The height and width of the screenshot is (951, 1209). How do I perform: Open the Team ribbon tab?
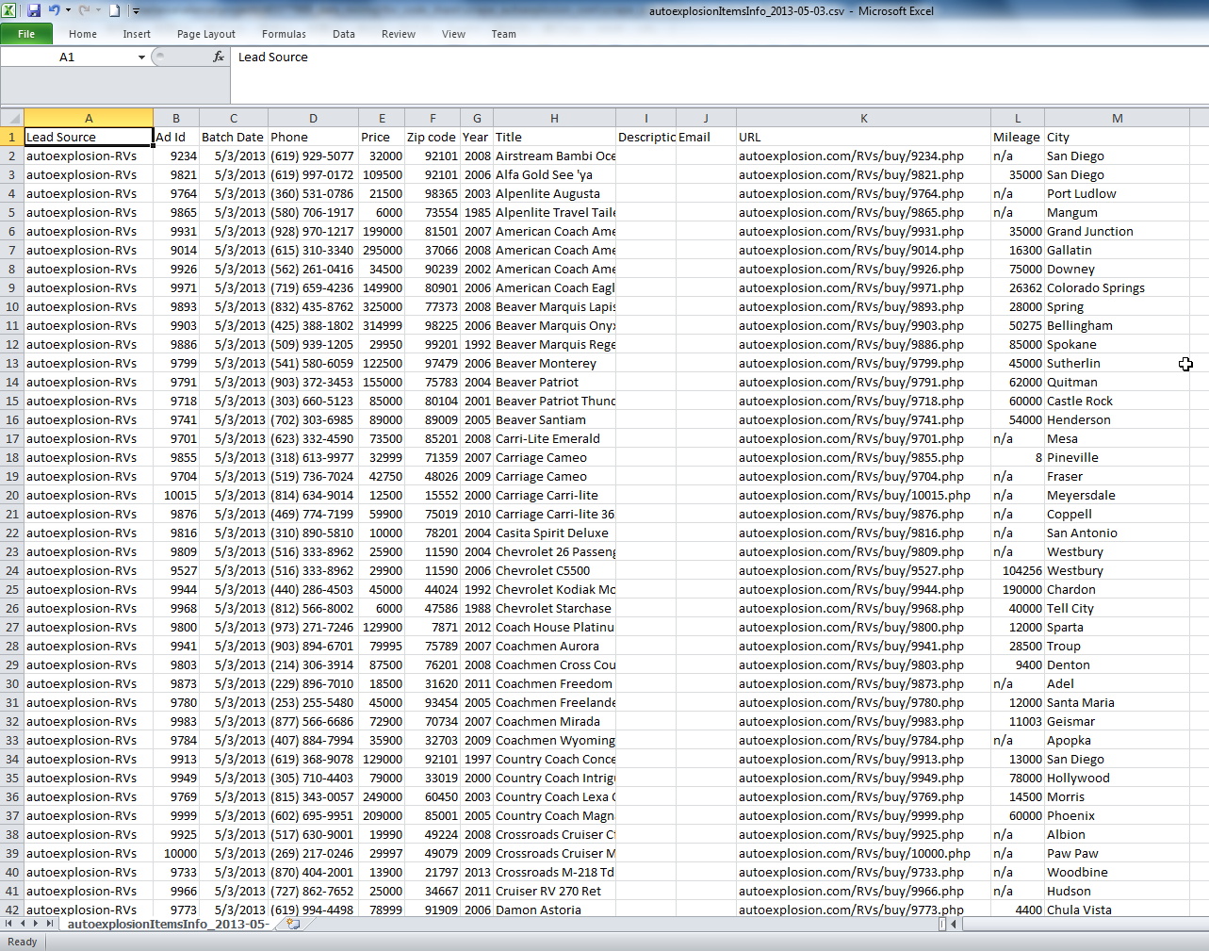[503, 34]
